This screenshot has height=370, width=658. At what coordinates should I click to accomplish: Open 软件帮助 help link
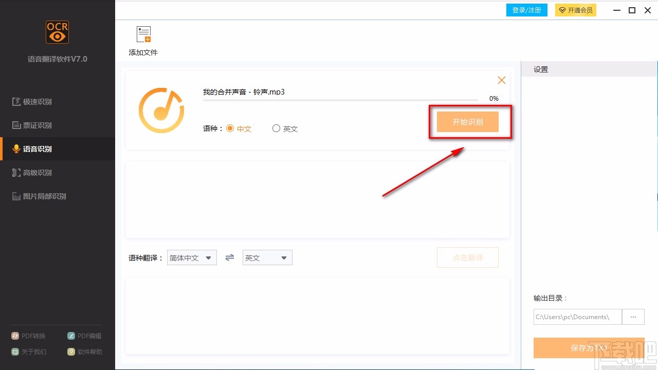pyautogui.click(x=85, y=352)
